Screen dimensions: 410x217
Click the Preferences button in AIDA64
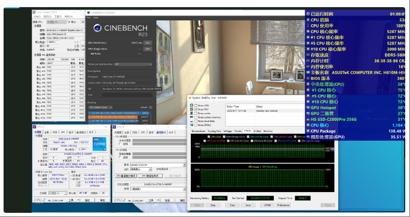coord(283,205)
